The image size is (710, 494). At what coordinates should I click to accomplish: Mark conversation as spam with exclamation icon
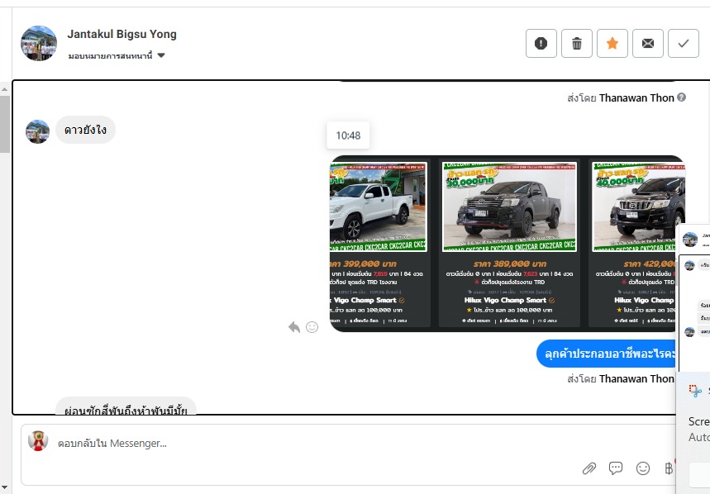point(541,44)
